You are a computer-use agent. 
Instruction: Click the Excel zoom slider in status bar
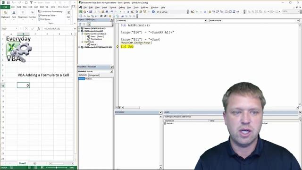click(56, 168)
